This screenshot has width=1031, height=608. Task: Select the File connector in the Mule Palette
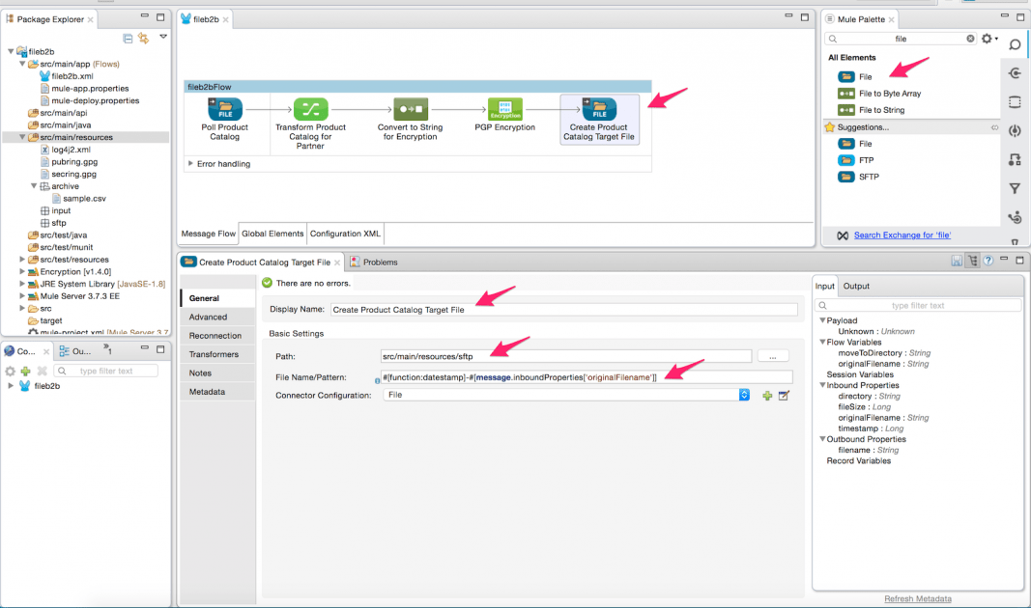(x=861, y=77)
